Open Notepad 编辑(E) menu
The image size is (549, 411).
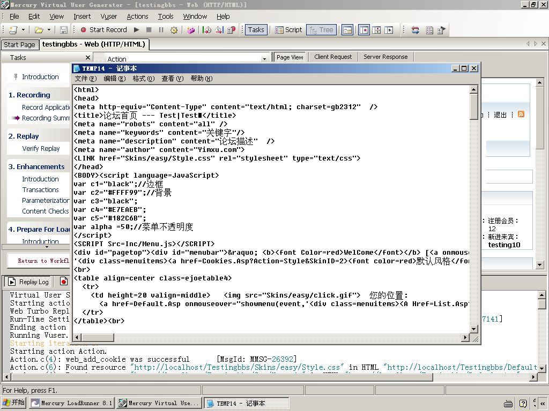tap(115, 79)
